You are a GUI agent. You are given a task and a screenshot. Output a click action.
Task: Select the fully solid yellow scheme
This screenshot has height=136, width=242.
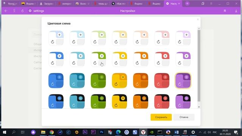(119, 80)
